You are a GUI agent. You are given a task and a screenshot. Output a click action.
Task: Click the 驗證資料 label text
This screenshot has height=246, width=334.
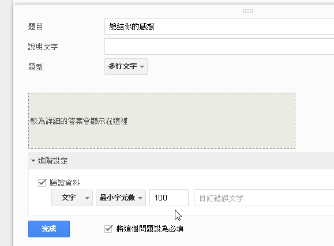(x=65, y=183)
